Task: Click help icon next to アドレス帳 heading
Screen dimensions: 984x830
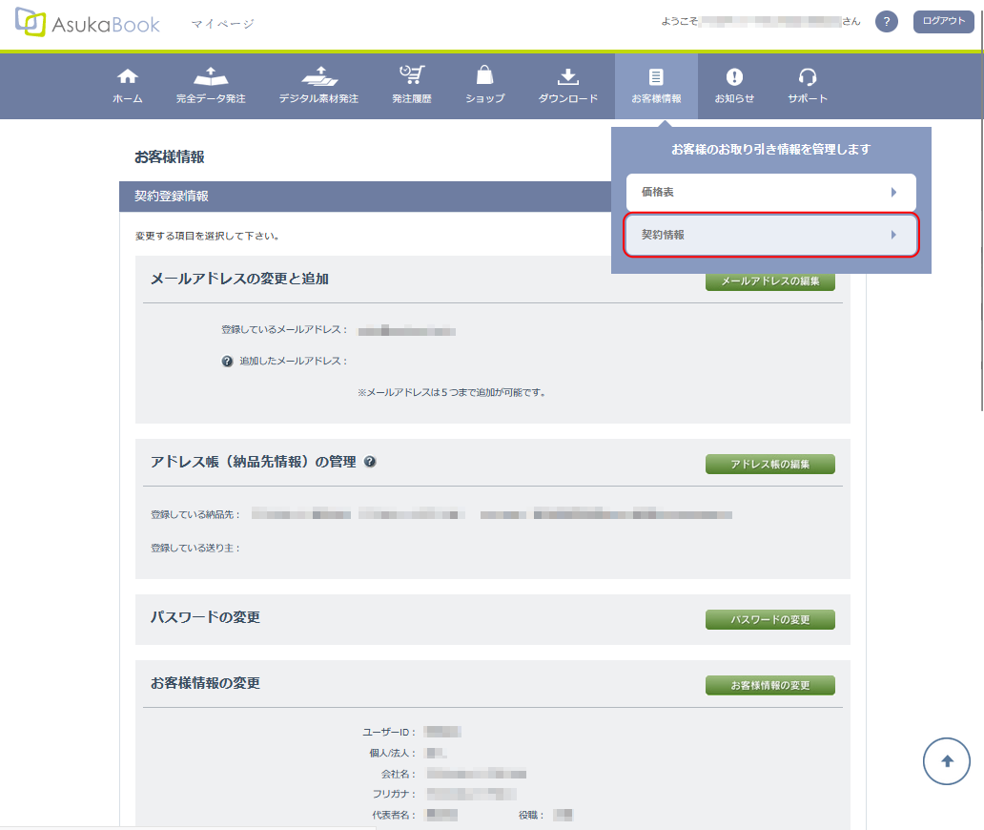Action: [x=370, y=462]
